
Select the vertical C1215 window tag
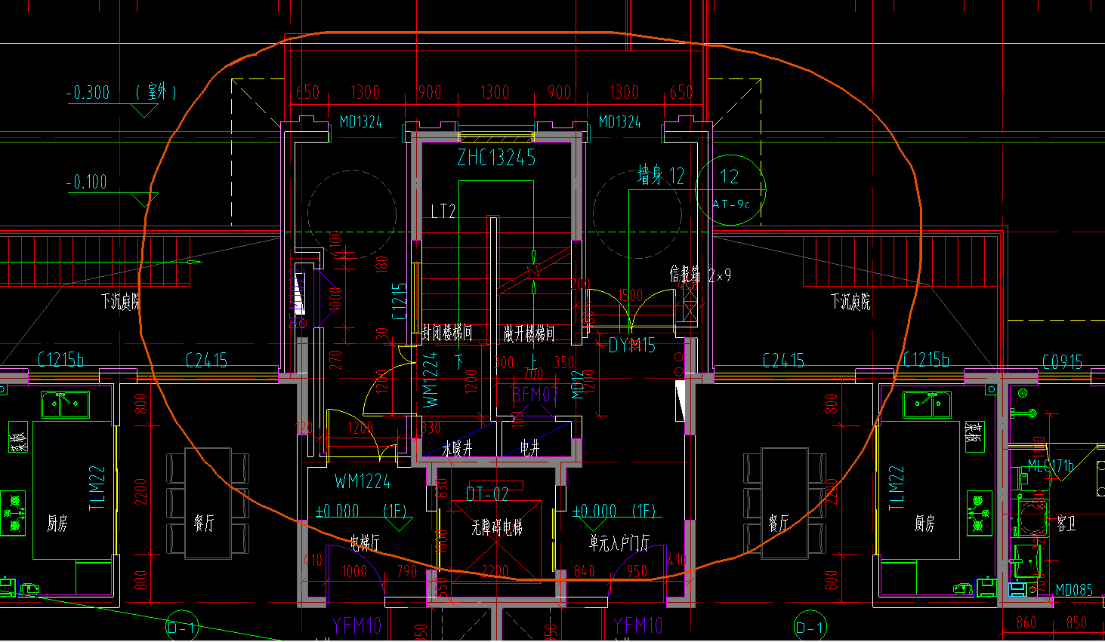(x=400, y=302)
